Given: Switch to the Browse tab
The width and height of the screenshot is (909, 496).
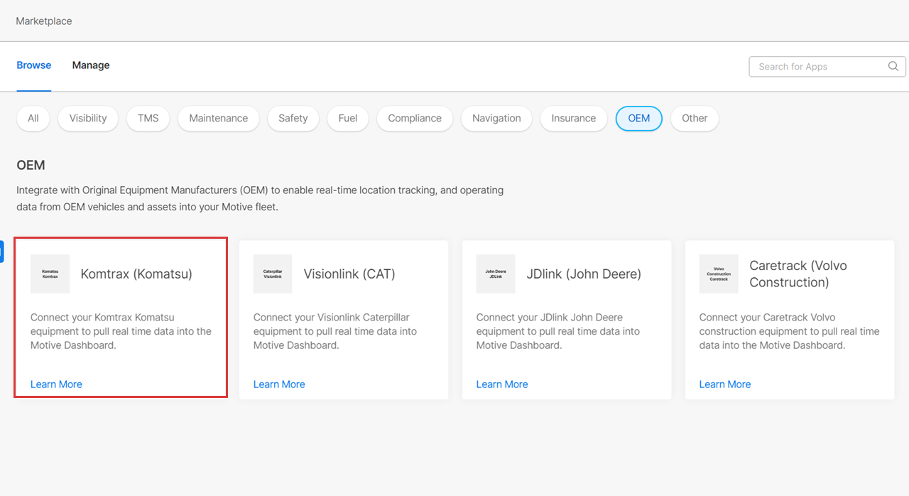Looking at the screenshot, I should tap(34, 65).
